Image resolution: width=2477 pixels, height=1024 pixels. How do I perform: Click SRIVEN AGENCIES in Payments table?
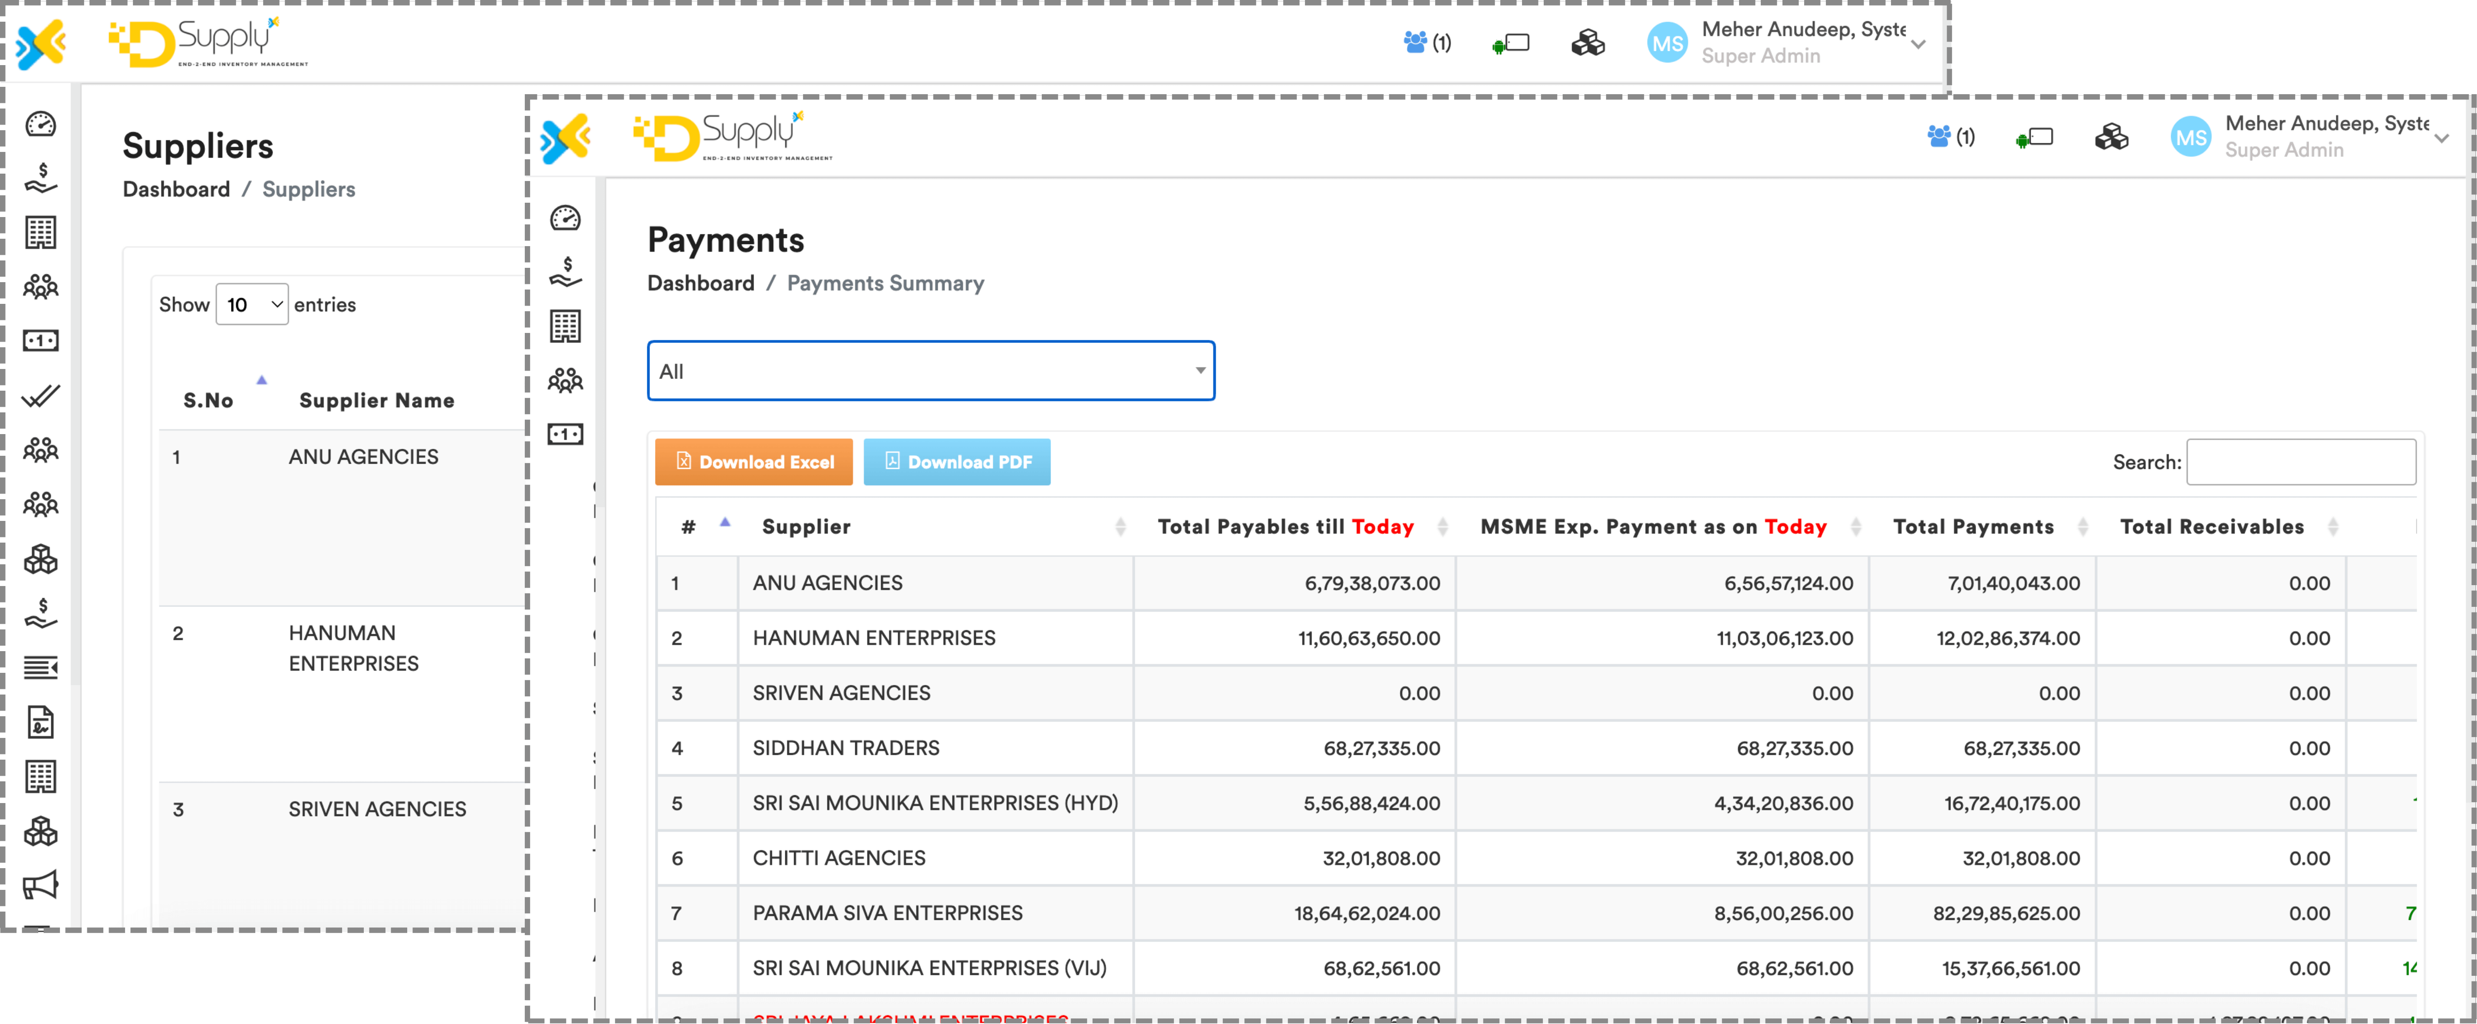tap(841, 692)
